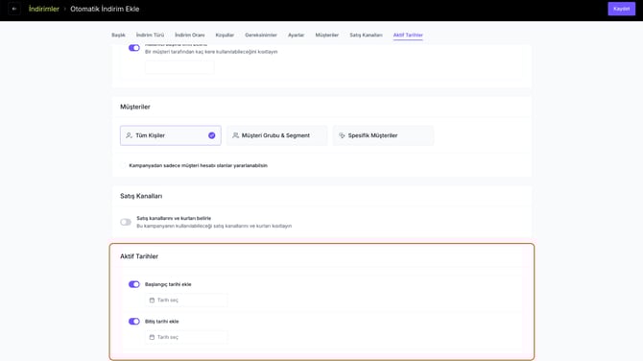The image size is (643, 361).
Task: Open the İndirimler breadcrumb link
Action: pyautogui.click(x=44, y=9)
